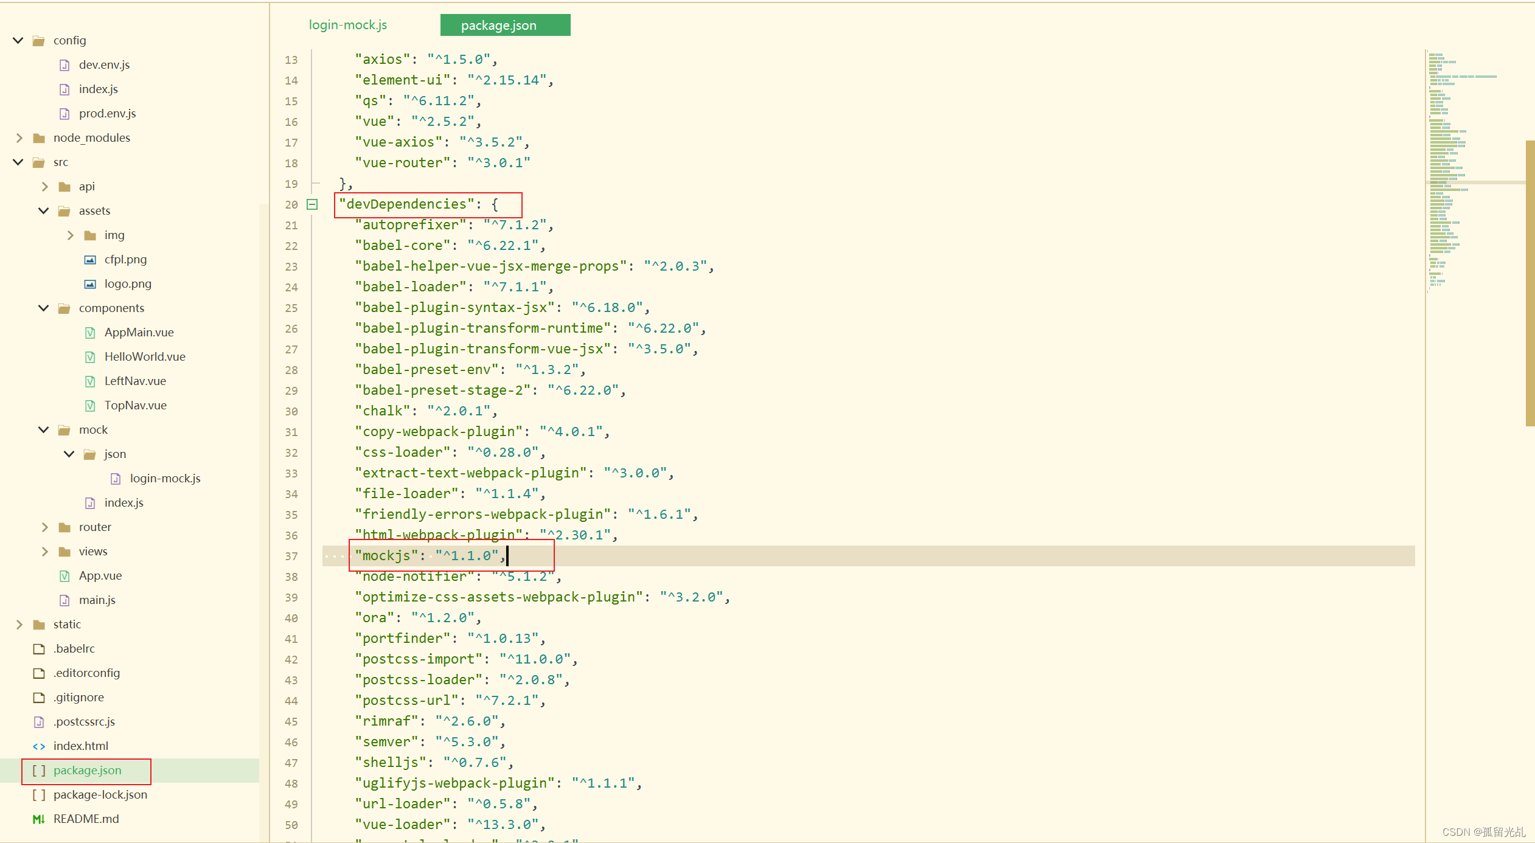Viewport: 1535px width, 843px height.
Task: Click the Vue icon beside TopNav.vue
Action: click(x=90, y=405)
